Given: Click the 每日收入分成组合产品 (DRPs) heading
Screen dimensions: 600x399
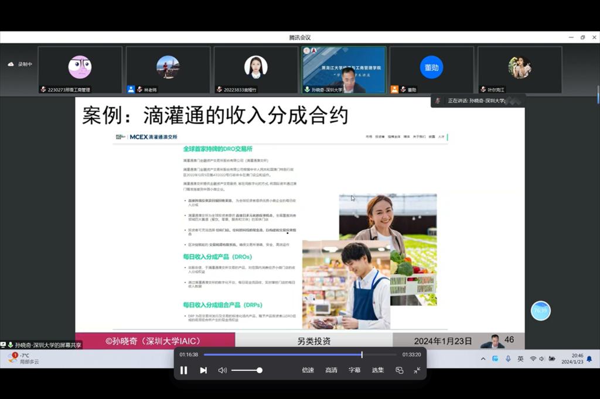Looking at the screenshot, I should [223, 305].
